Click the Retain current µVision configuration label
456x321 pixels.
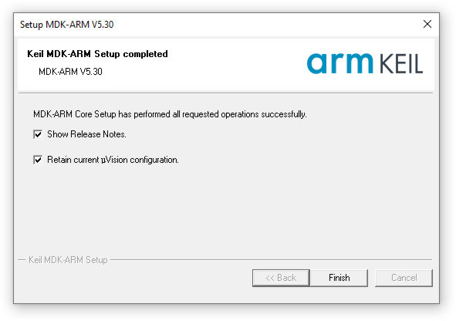[113, 160]
